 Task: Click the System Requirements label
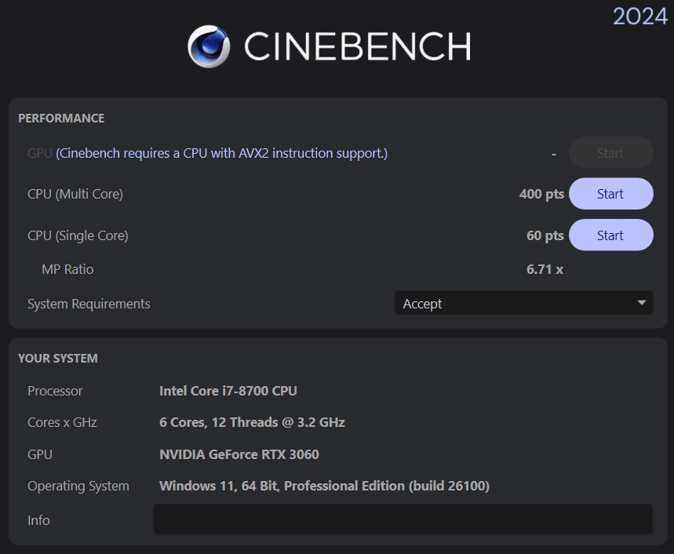coord(89,304)
